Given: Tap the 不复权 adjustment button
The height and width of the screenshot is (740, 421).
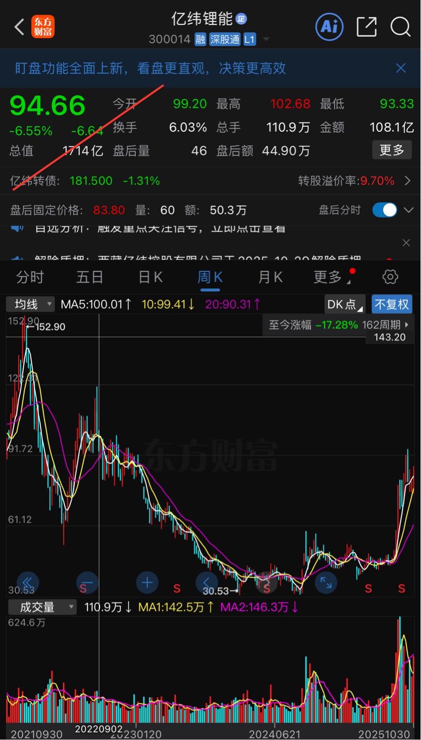Looking at the screenshot, I should [x=392, y=304].
